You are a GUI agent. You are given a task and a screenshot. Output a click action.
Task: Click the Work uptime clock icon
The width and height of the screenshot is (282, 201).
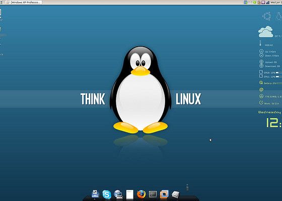[x=261, y=103]
